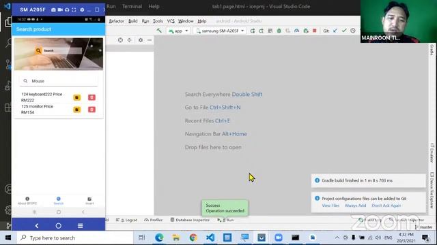Open the Tools menu in Android Studio

click(x=158, y=21)
